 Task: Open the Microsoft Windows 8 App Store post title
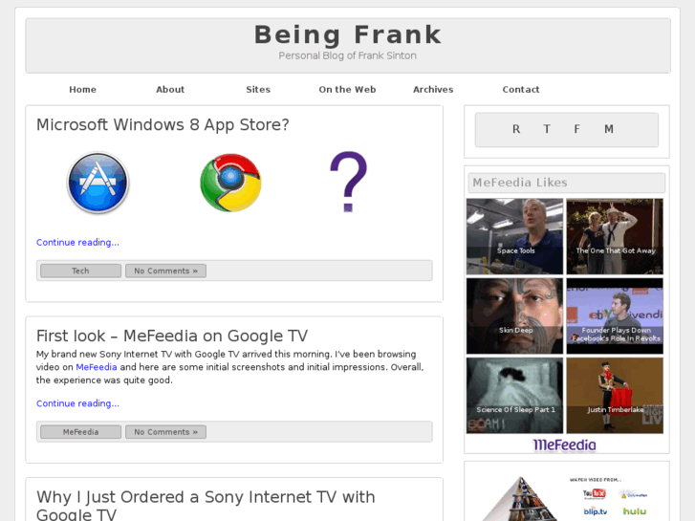click(x=163, y=125)
